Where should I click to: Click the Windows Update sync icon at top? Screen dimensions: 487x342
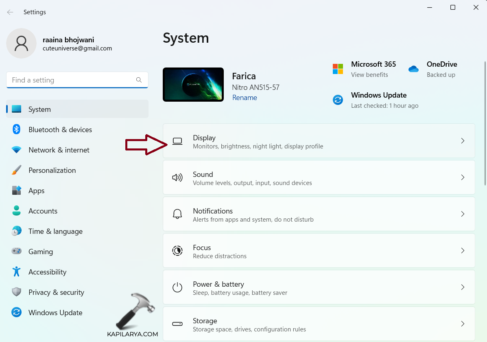[338, 100]
